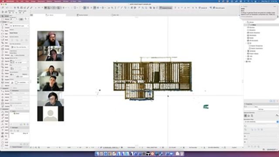Select the Wall tool
Screen dimensions: 279x157
(5, 24)
